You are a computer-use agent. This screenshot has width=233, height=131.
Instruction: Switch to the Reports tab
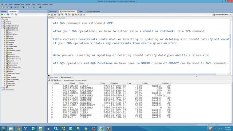pos(4,11)
